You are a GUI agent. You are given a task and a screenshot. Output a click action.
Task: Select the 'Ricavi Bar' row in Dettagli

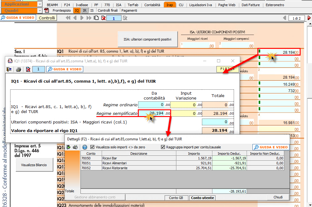click(x=182, y=158)
